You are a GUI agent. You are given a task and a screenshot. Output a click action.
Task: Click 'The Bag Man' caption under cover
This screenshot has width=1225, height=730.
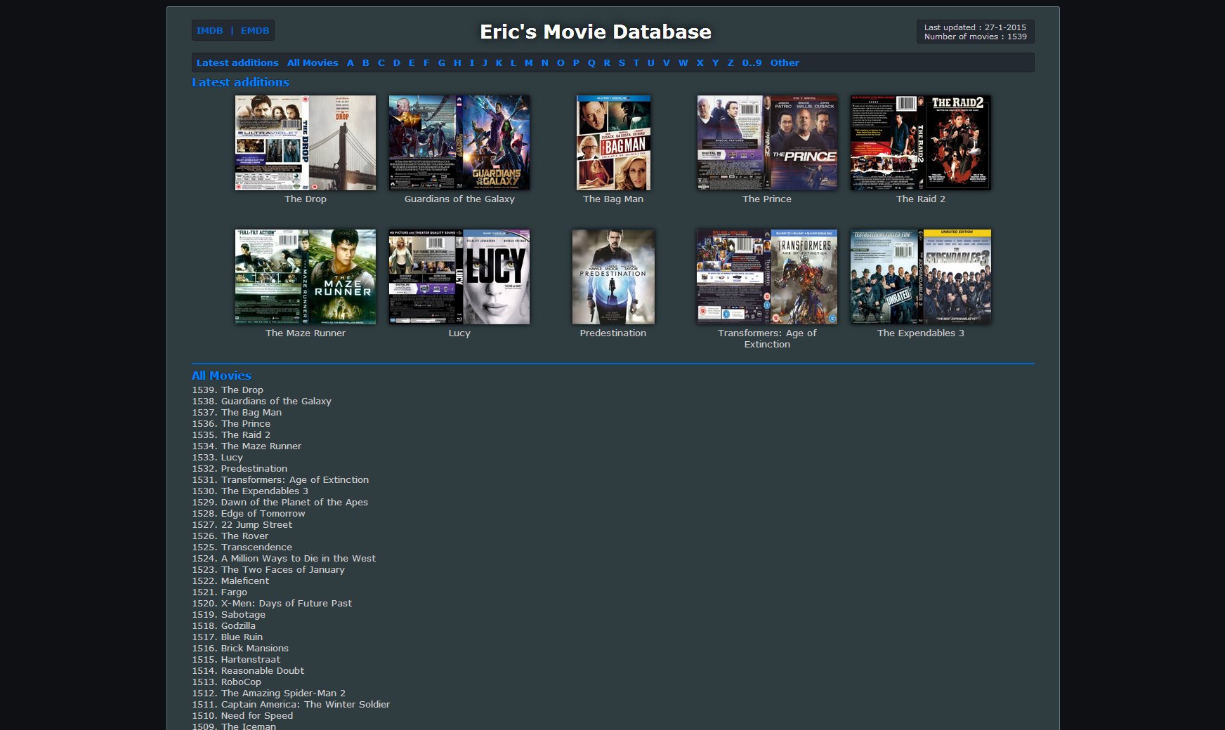(x=613, y=199)
